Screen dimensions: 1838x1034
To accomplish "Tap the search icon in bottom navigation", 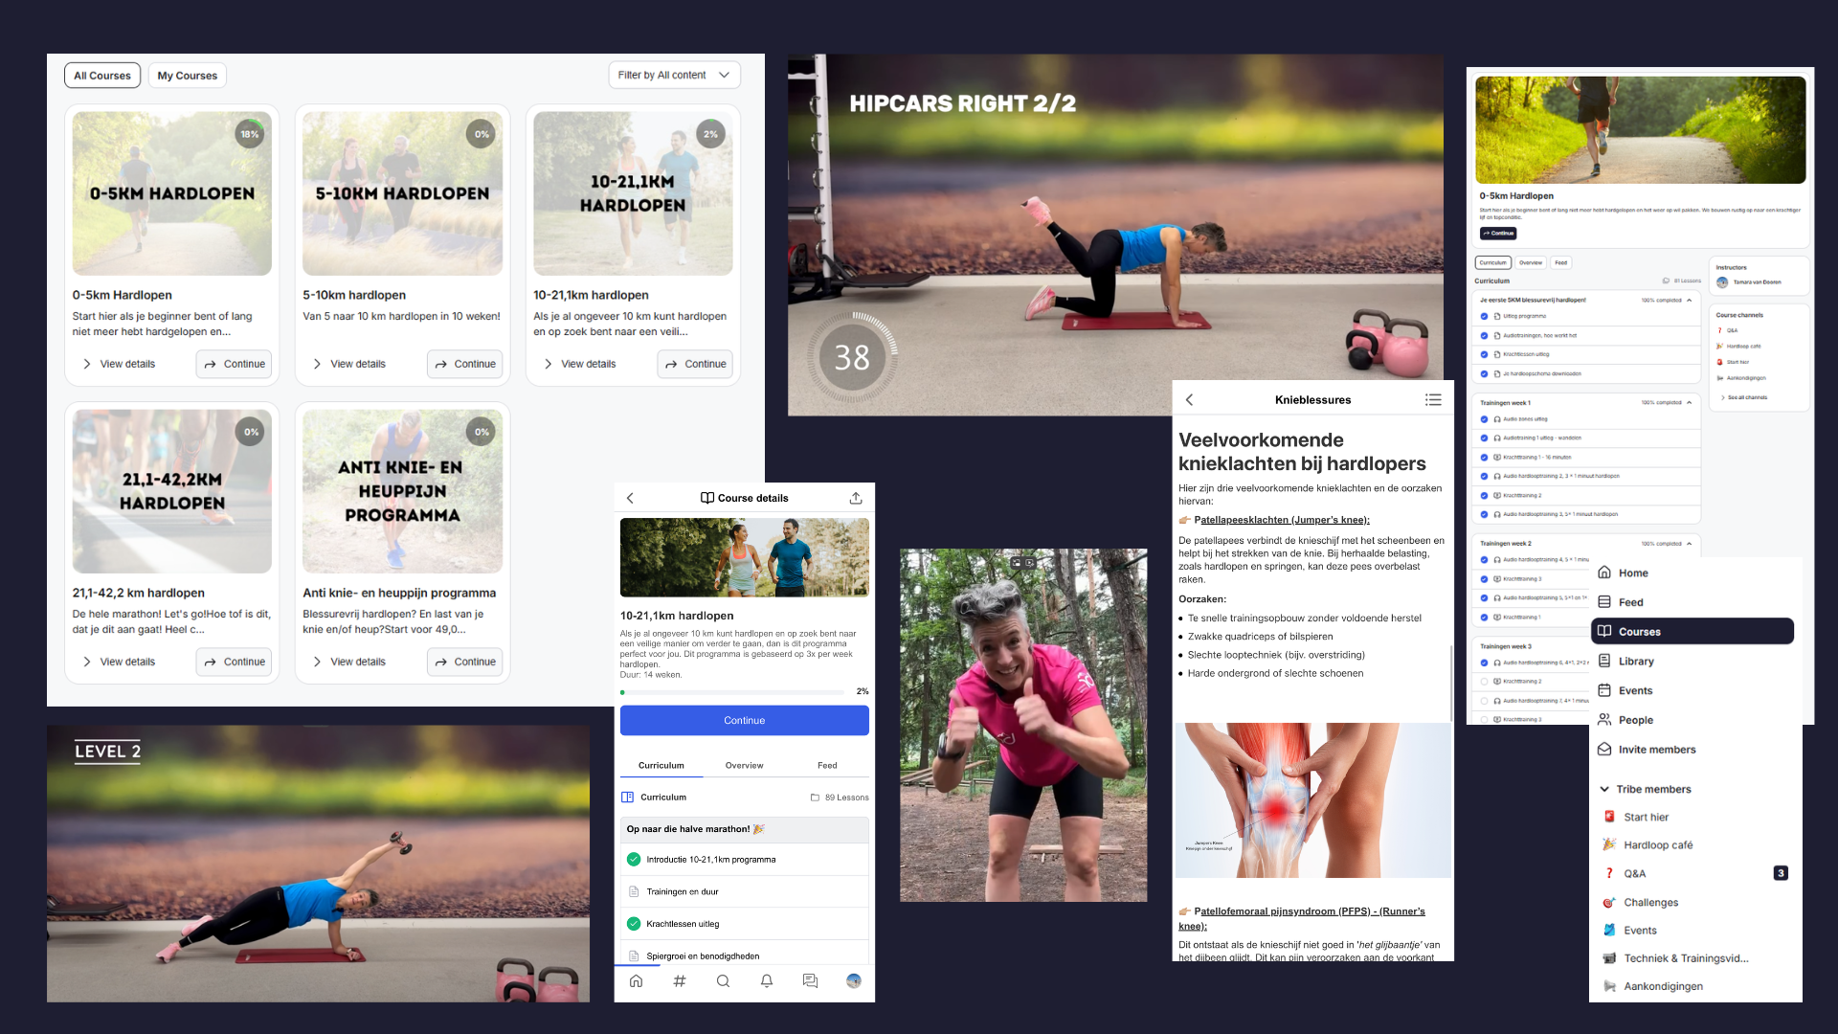I will click(x=723, y=980).
